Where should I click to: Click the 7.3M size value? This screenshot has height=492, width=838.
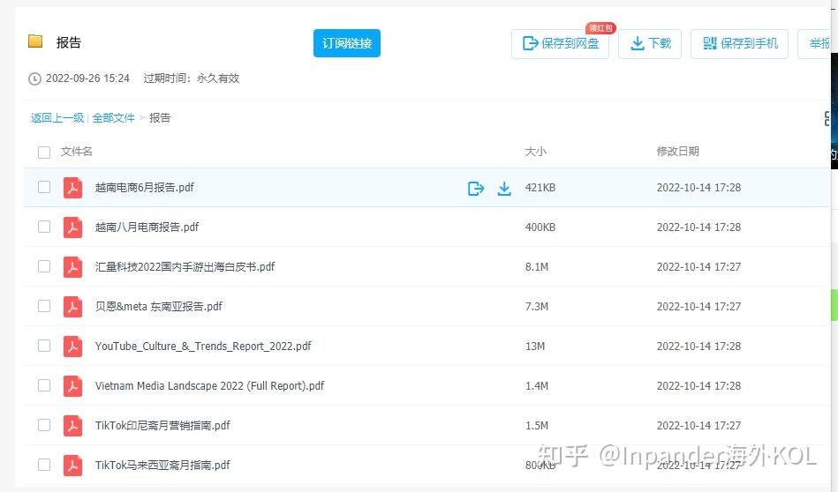(537, 307)
